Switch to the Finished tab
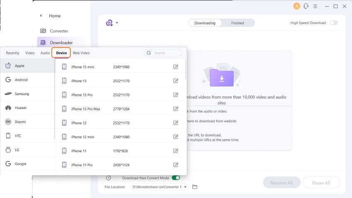This screenshot has height=198, width=352. tap(238, 23)
